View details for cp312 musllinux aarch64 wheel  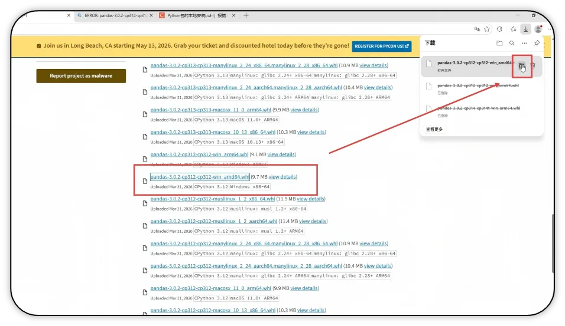(x=313, y=222)
